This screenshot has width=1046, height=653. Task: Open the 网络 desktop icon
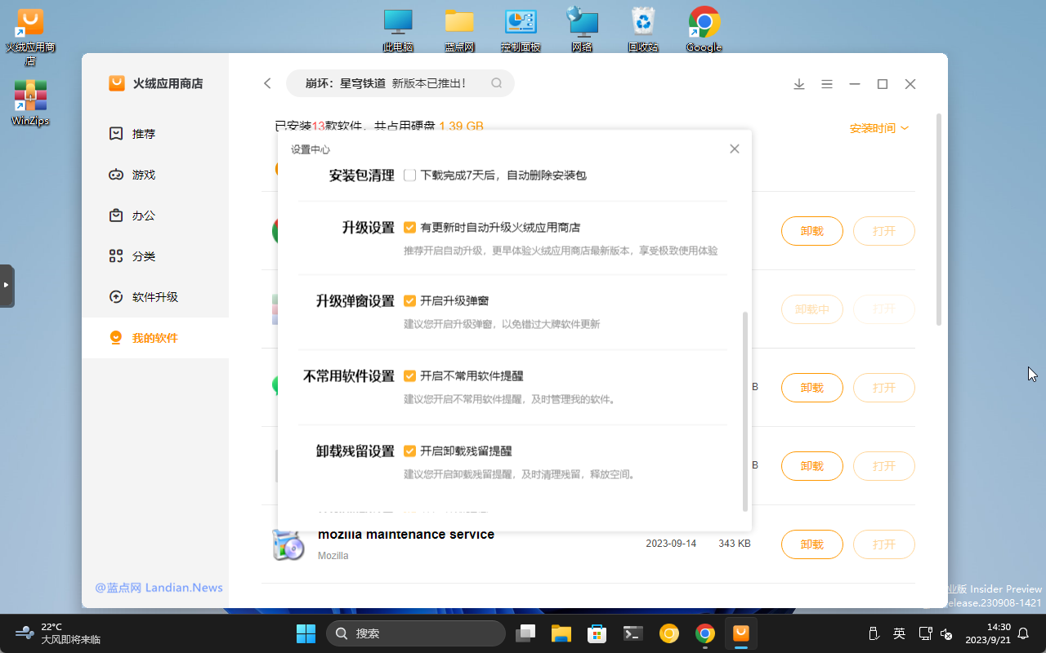pyautogui.click(x=582, y=30)
